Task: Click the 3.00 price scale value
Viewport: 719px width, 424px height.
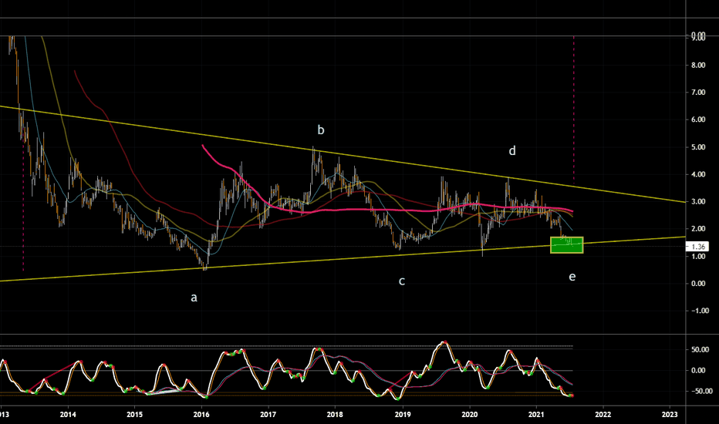Action: (698, 202)
